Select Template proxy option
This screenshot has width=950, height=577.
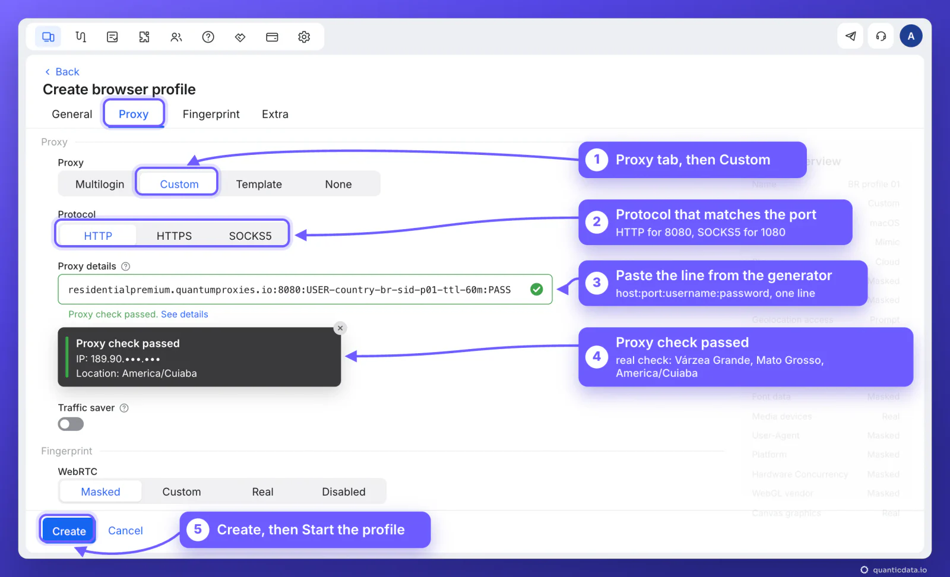pos(259,184)
